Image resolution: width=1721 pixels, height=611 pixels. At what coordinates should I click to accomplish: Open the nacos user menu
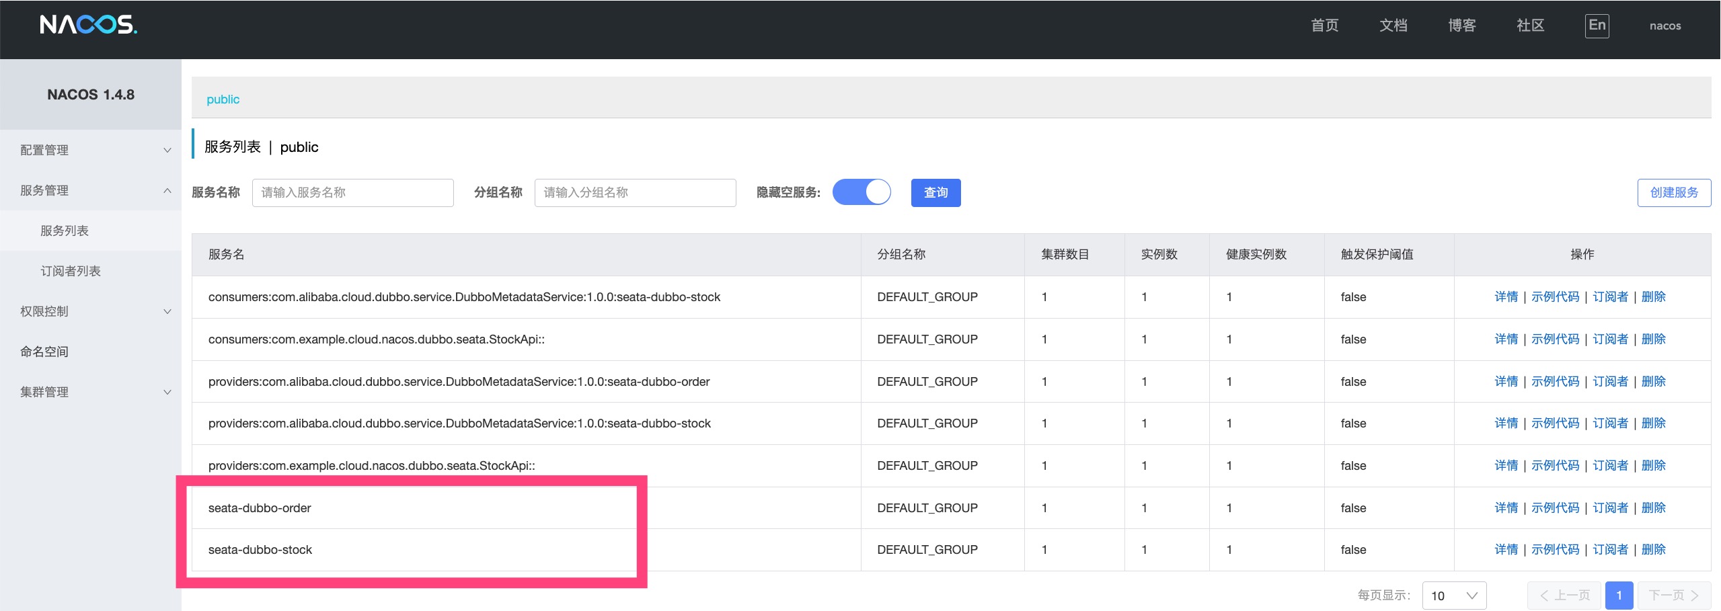coord(1665,26)
